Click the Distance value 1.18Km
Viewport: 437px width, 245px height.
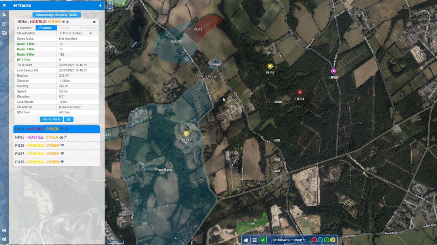point(64,81)
